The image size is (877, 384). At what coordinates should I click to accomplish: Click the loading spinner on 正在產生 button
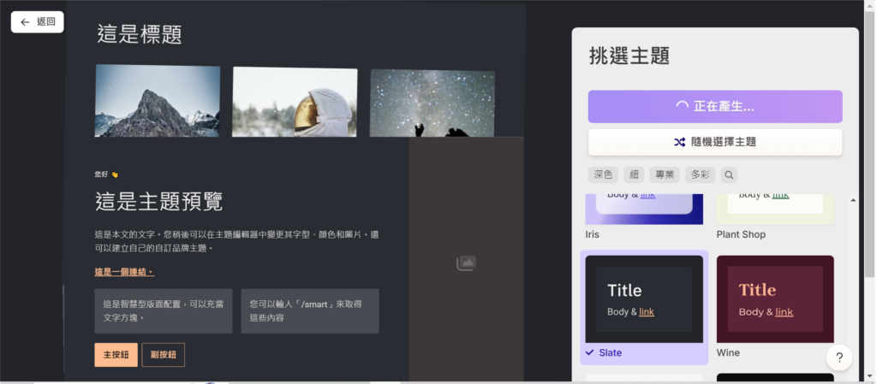(682, 107)
